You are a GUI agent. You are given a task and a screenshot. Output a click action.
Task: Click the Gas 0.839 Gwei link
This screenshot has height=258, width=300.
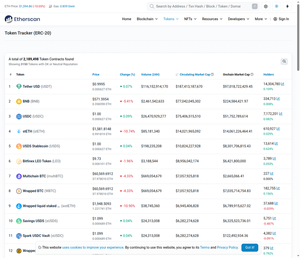pos(67,6)
